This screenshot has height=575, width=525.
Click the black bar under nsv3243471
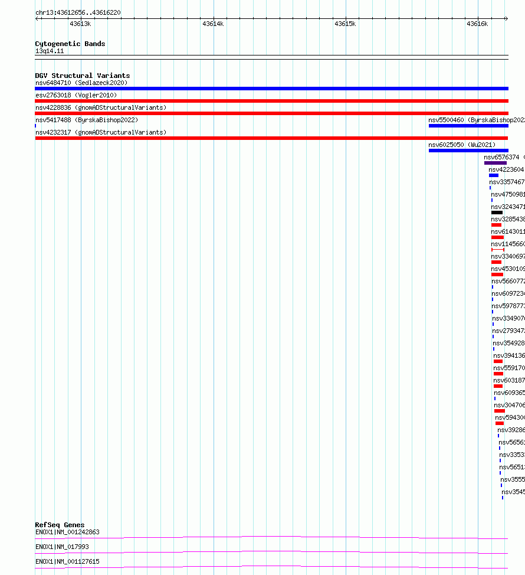pos(497,213)
